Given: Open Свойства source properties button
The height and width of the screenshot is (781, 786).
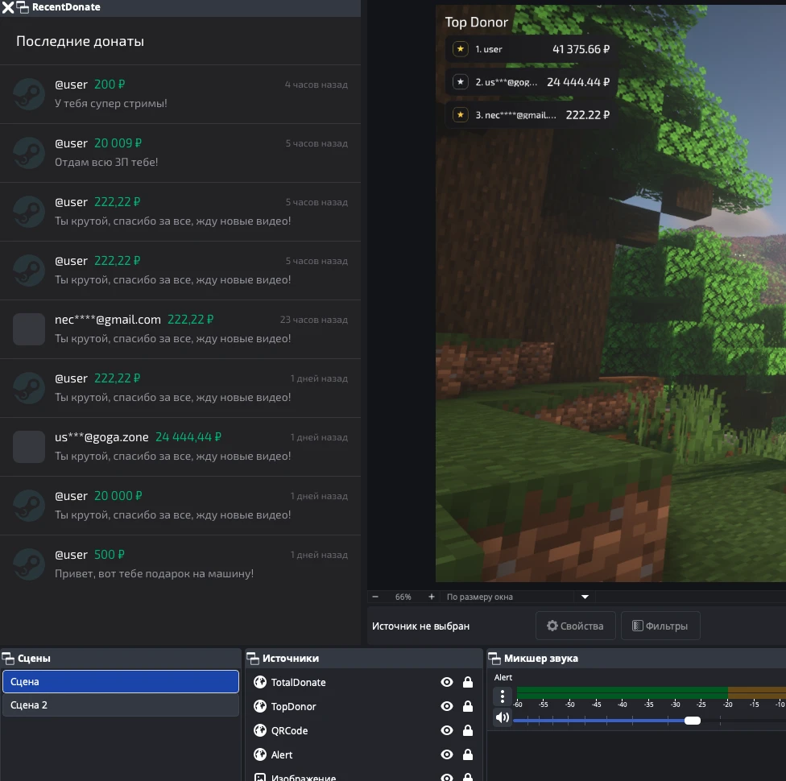Looking at the screenshot, I should click(x=576, y=626).
